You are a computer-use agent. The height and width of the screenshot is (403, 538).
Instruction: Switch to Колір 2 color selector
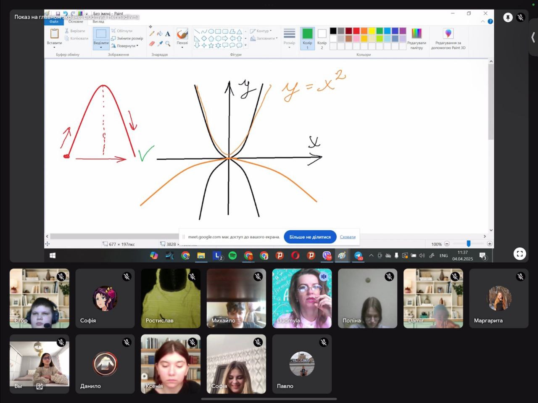click(322, 38)
